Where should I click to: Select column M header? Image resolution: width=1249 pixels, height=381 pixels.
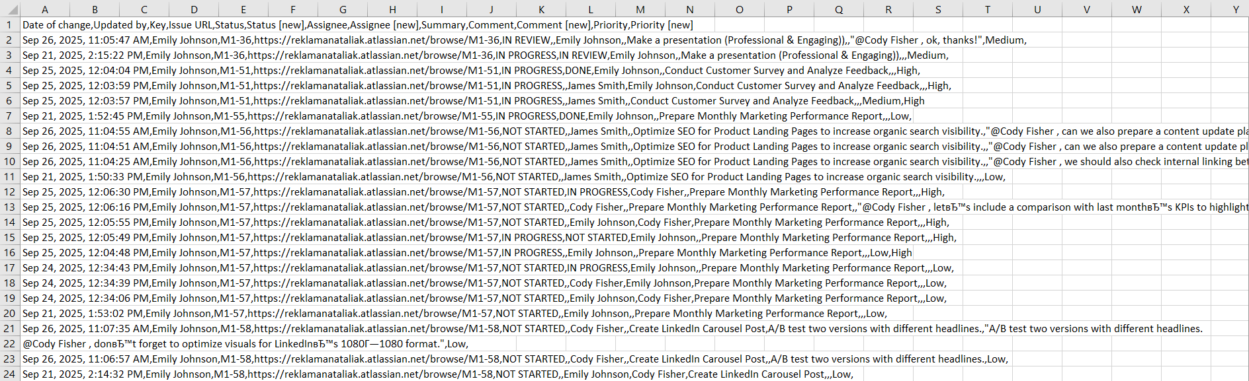click(640, 9)
